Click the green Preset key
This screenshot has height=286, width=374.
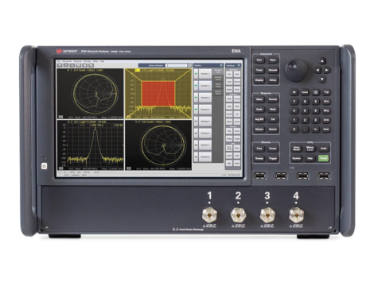click(x=323, y=158)
